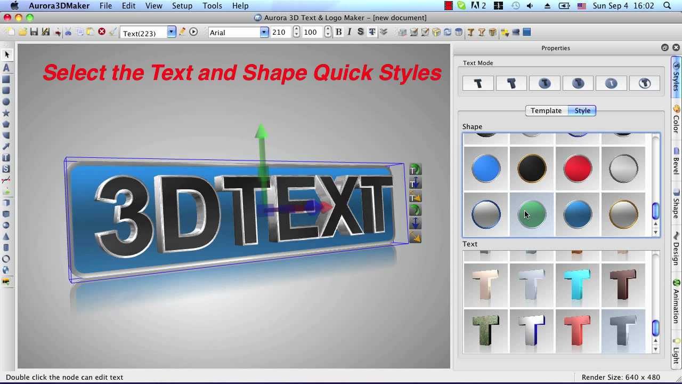Select the arrow pointer tool
Viewport: 682px width, 384px height.
(x=7, y=54)
